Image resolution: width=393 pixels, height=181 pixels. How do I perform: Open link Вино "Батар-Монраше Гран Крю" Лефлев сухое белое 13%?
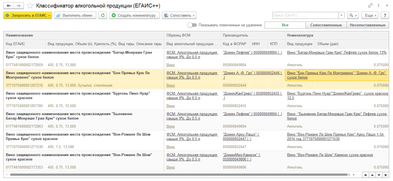coord(337,52)
